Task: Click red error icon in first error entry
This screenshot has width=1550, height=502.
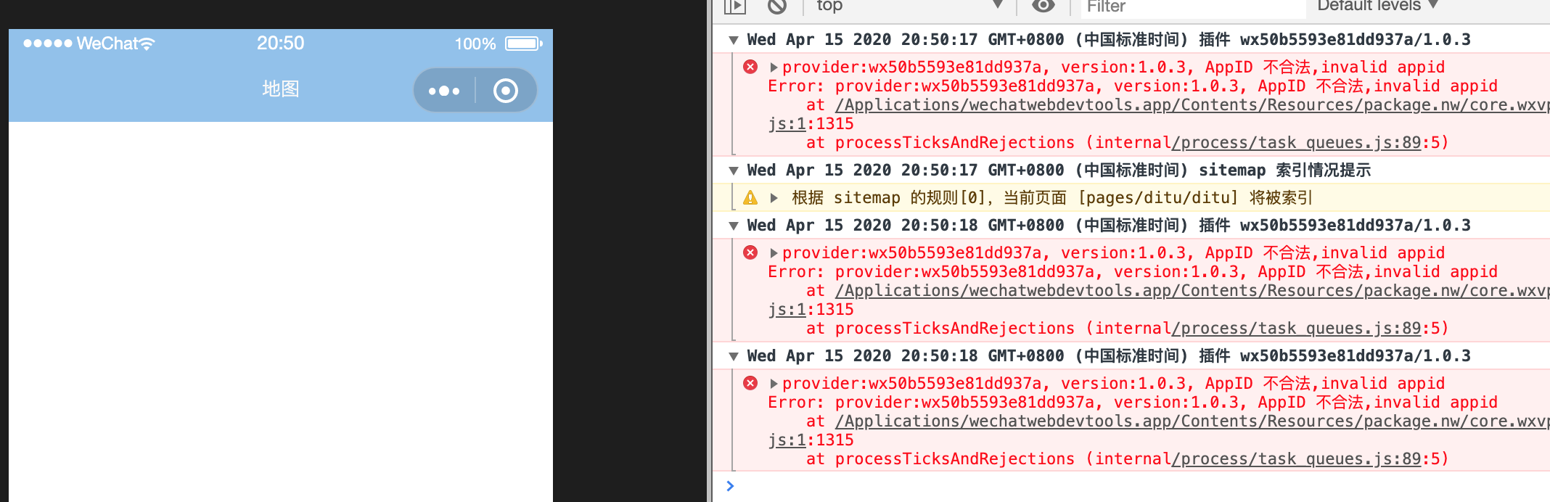Action: [x=750, y=67]
